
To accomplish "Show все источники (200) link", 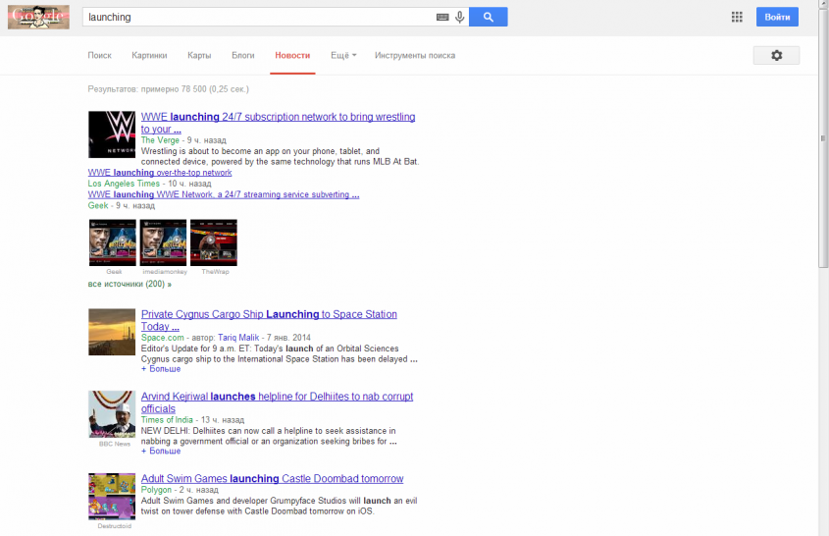I will (130, 284).
